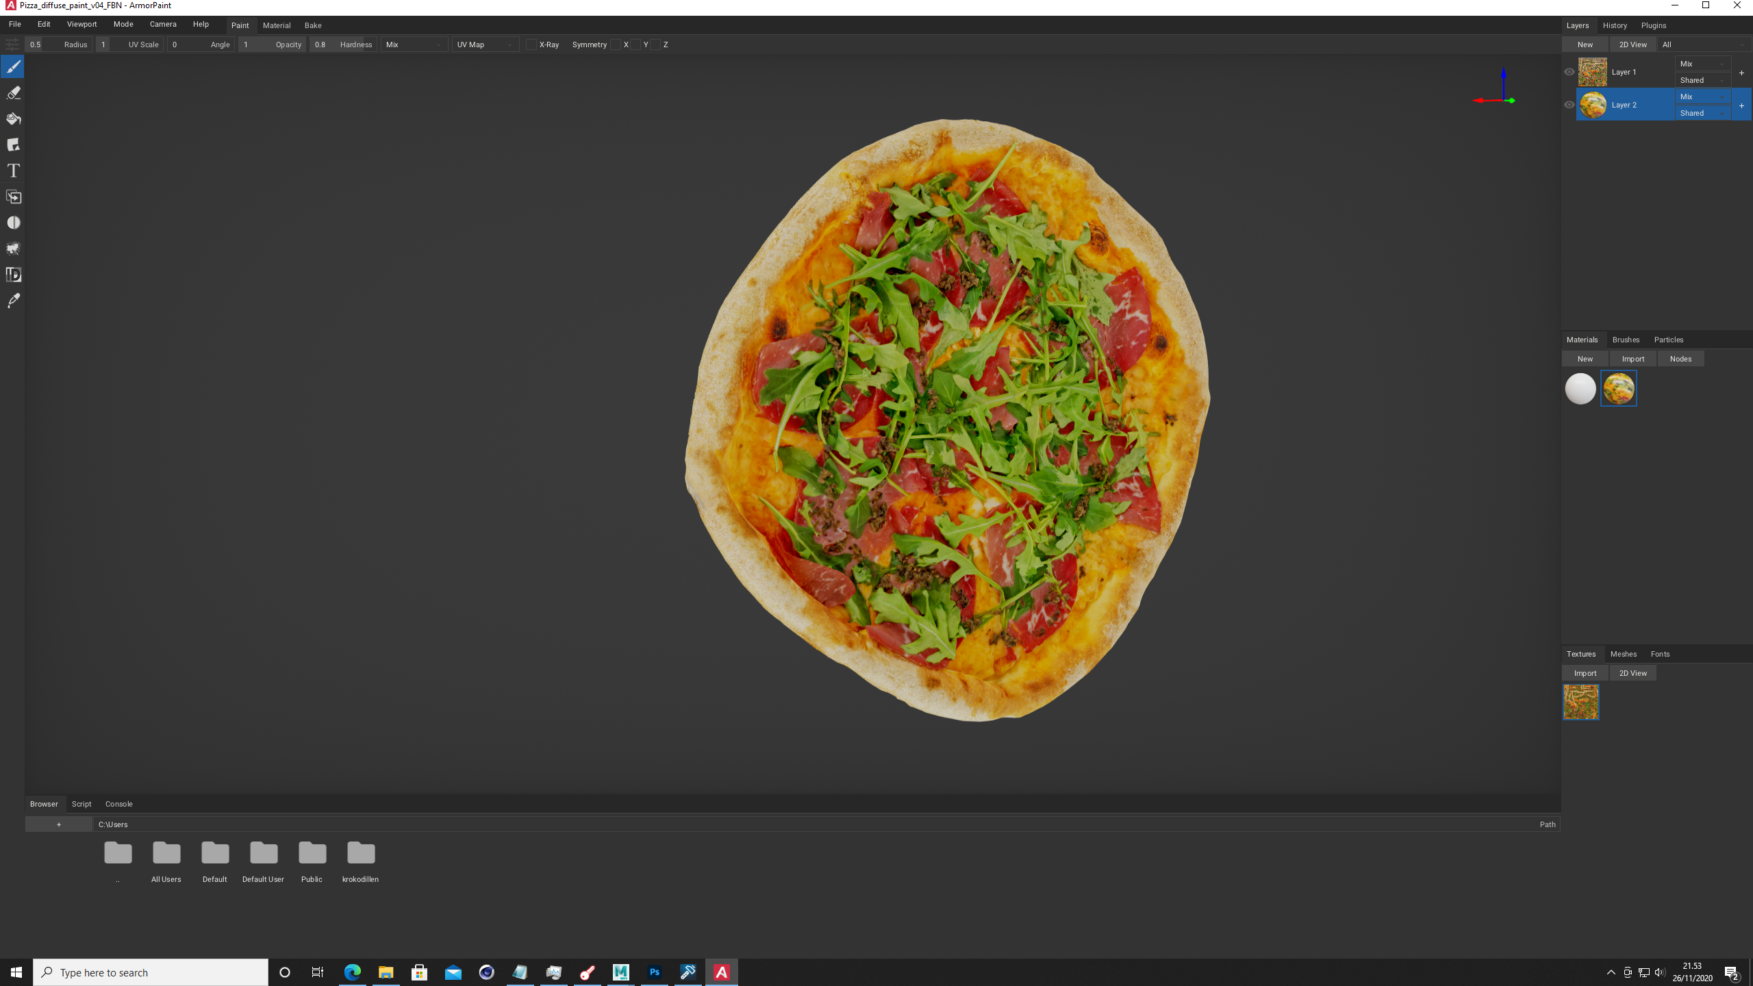Switch to the Brushes tab
Screen dimensions: 1753x986
[1626, 340]
